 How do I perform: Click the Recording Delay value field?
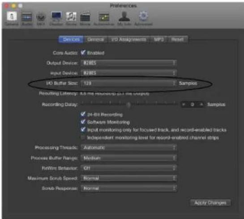click(x=193, y=105)
